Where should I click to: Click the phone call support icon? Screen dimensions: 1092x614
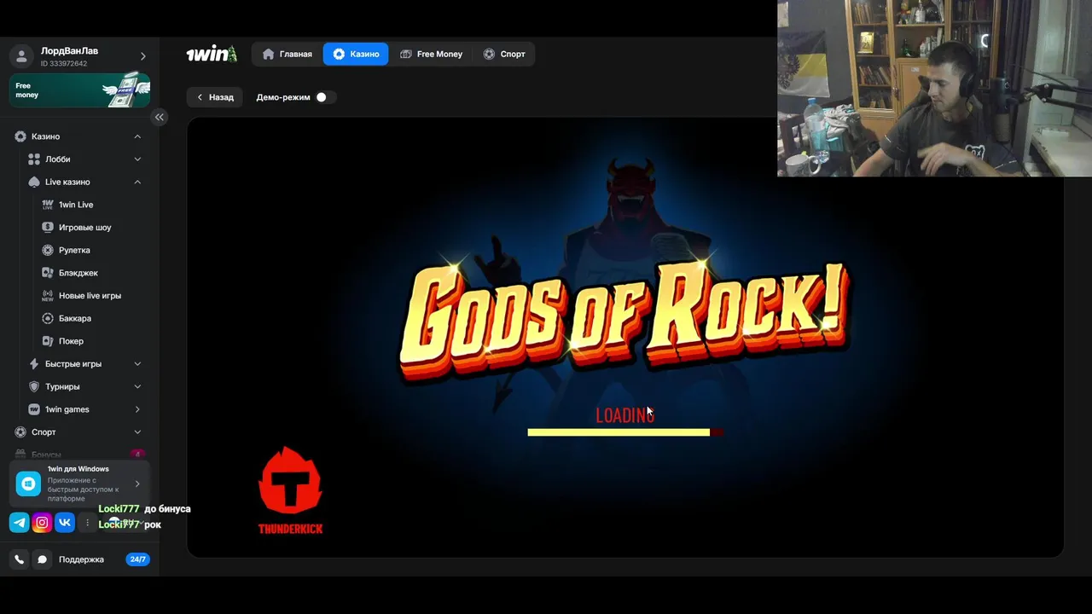point(19,559)
